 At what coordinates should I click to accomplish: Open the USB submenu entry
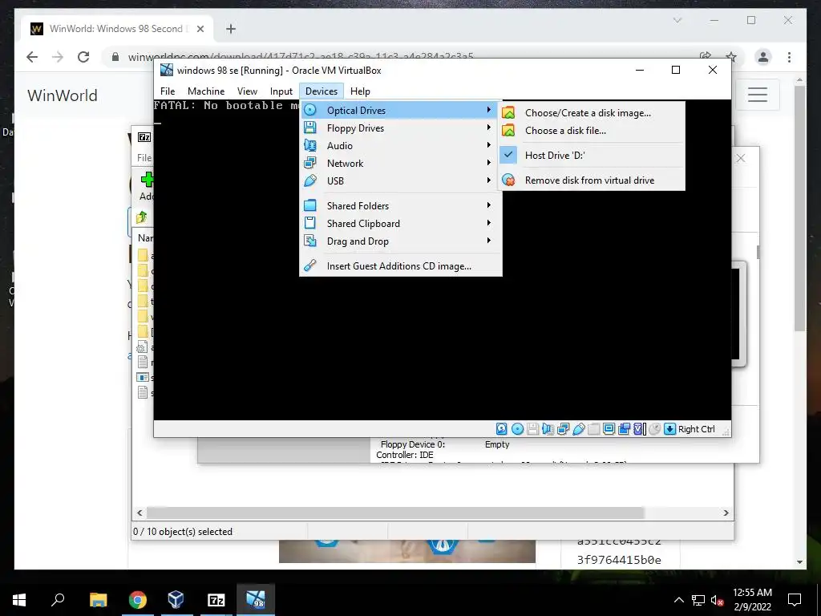pyautogui.click(x=401, y=180)
